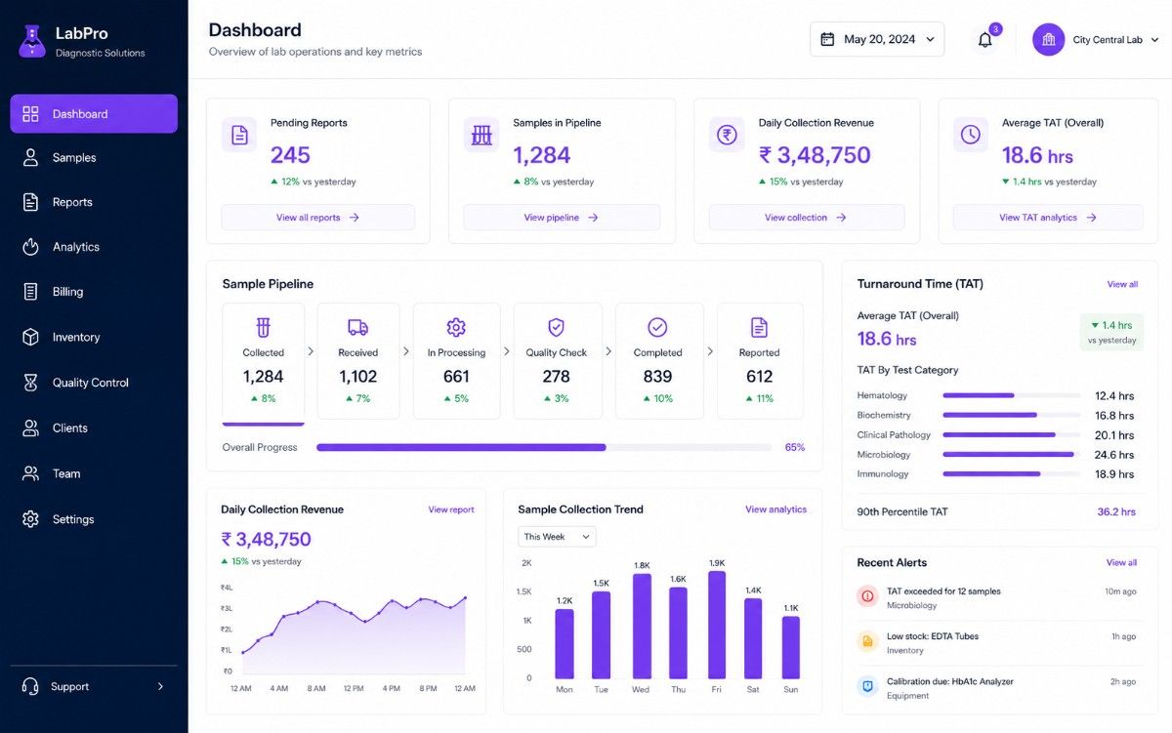
Task: Click the View TAT analytics button
Action: click(1048, 218)
